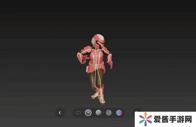Image resolution: width=196 pixels, height=127 pixels.
Task: Click the back chevron button
Action: (60, 113)
